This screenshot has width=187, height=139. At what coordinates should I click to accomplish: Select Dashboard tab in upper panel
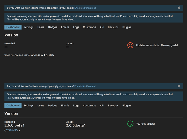(13, 27)
